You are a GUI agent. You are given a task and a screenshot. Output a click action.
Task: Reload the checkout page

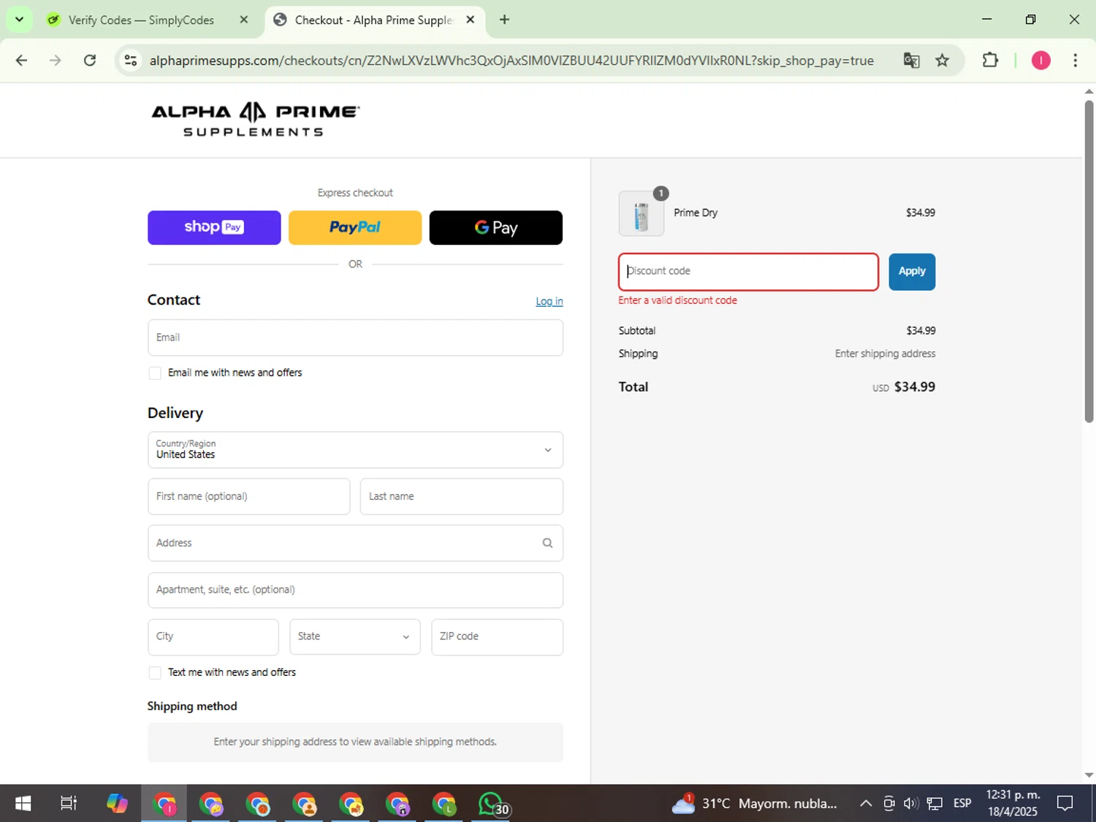[90, 61]
